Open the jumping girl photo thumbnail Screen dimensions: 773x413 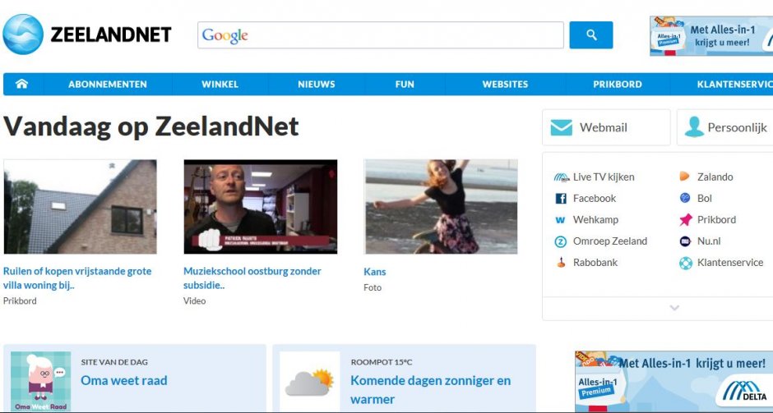441,207
